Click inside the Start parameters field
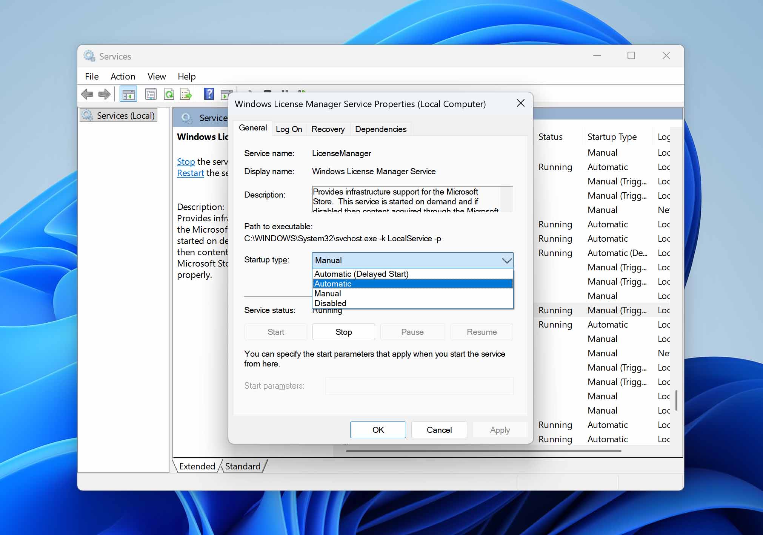This screenshot has width=763, height=535. [418, 386]
